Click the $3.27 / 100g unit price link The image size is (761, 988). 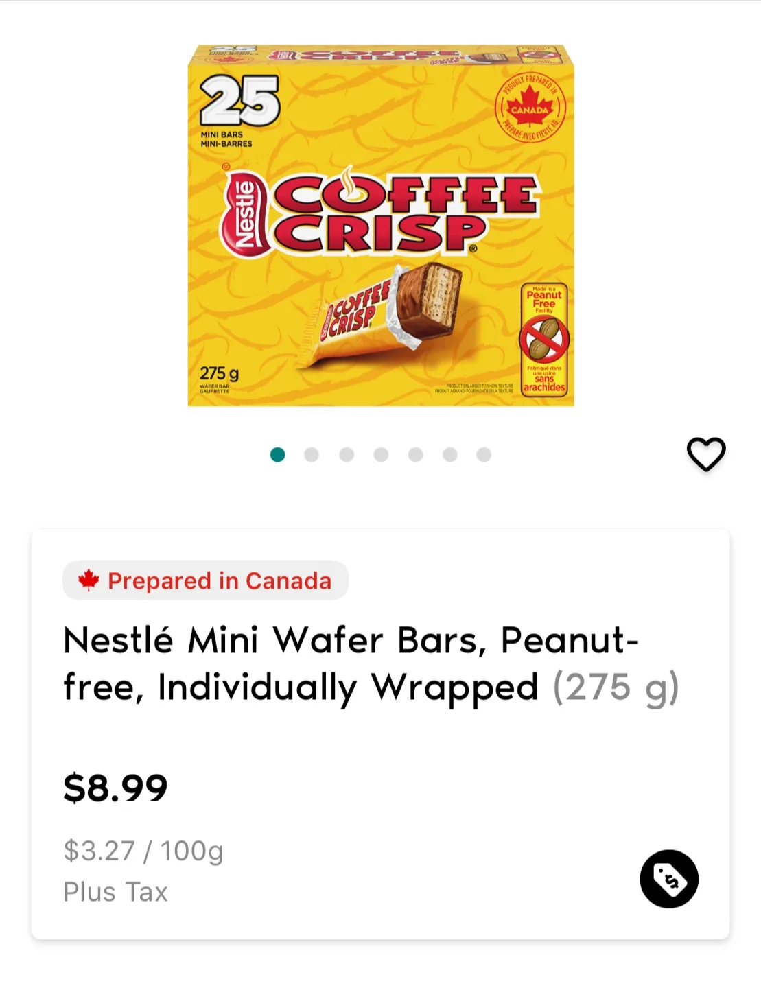pos(143,850)
